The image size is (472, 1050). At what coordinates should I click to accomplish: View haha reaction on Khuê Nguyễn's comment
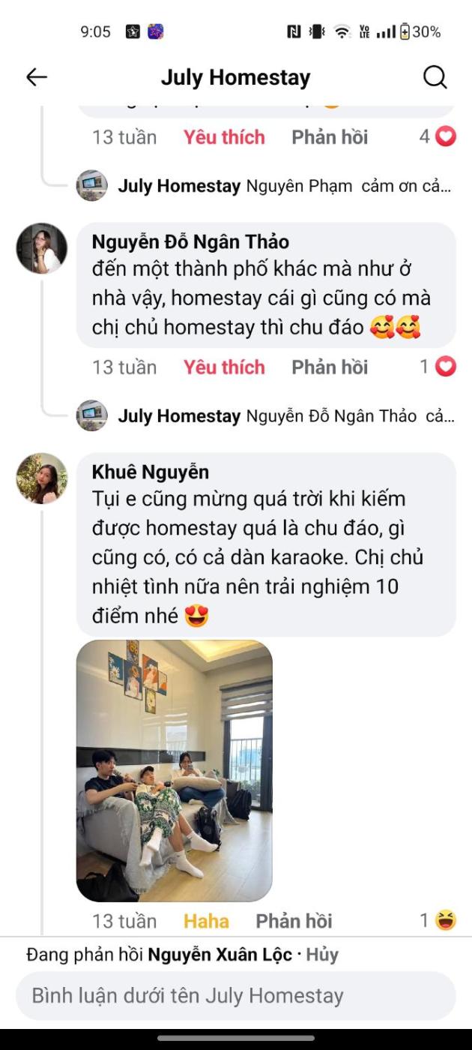pos(438,920)
